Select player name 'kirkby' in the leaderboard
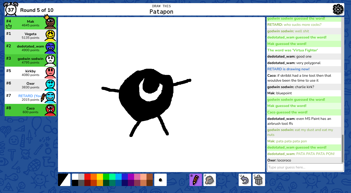 [x=31, y=71]
